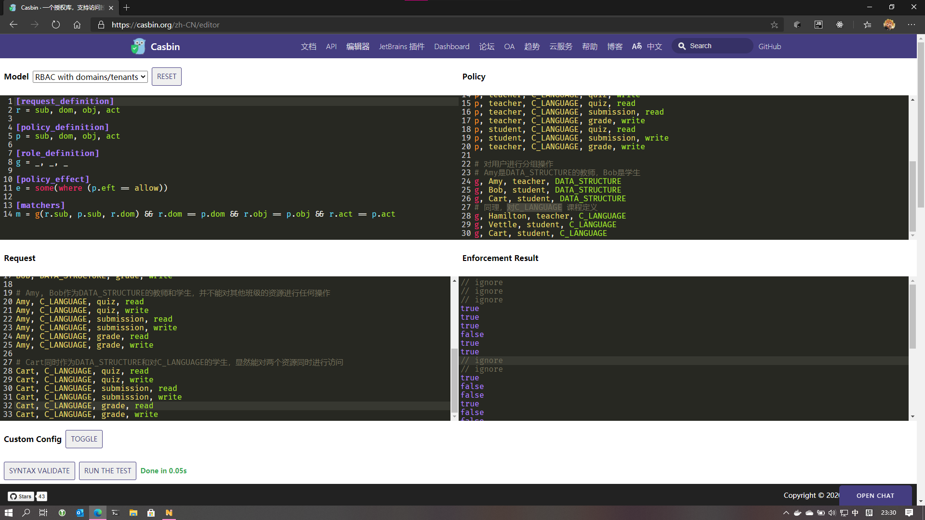Open the 中文 language dropdown
This screenshot has height=520, width=925.
click(654, 47)
